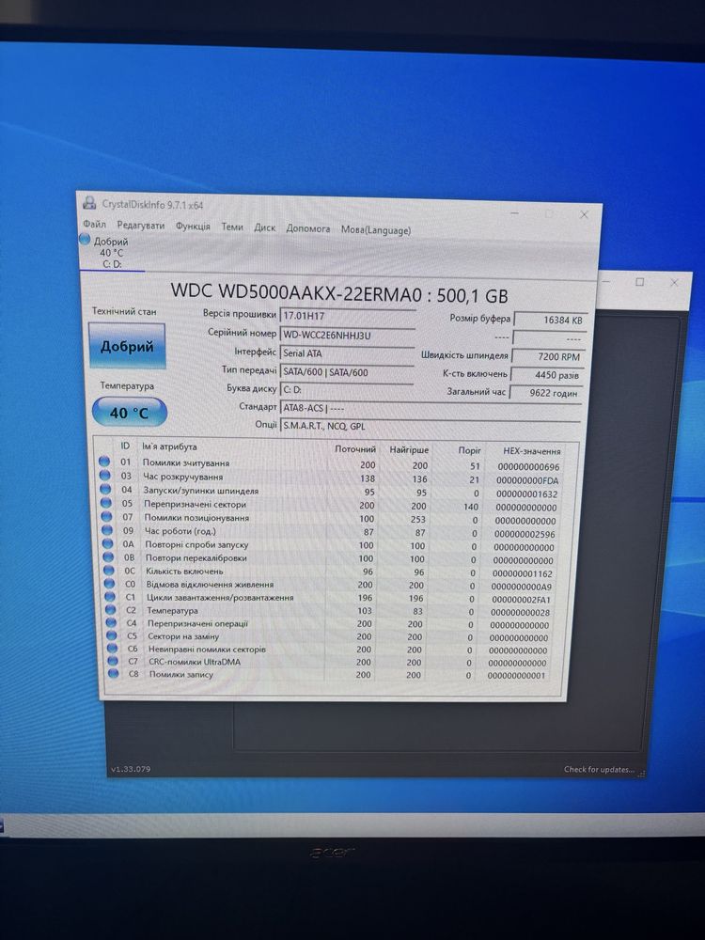Screen dimensions: 705x940
Task: Click hex value 000000002596
Action: point(525,534)
